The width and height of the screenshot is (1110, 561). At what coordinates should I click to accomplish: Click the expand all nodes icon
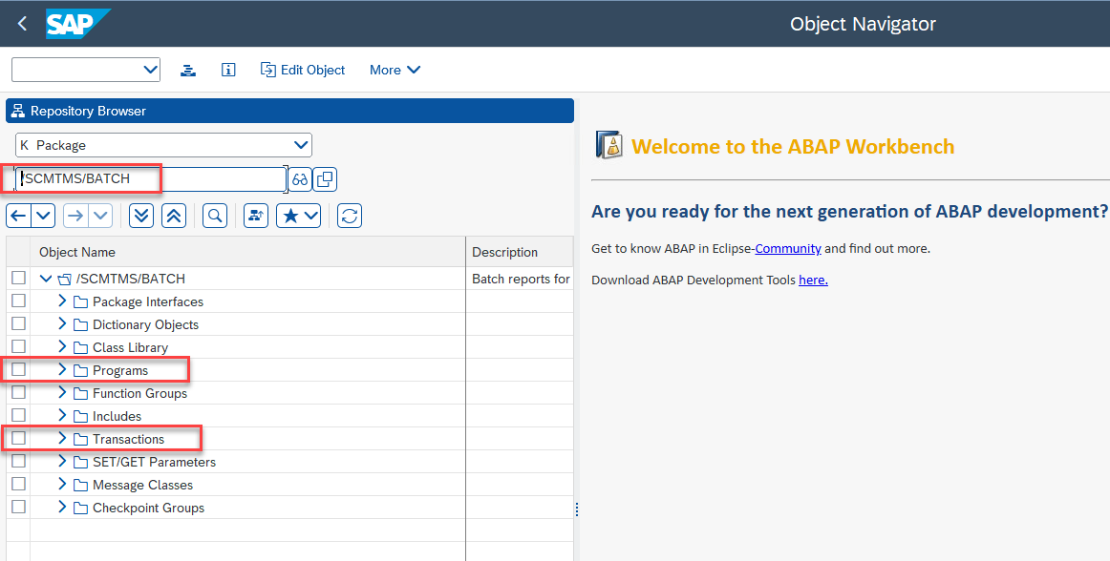pyautogui.click(x=141, y=216)
